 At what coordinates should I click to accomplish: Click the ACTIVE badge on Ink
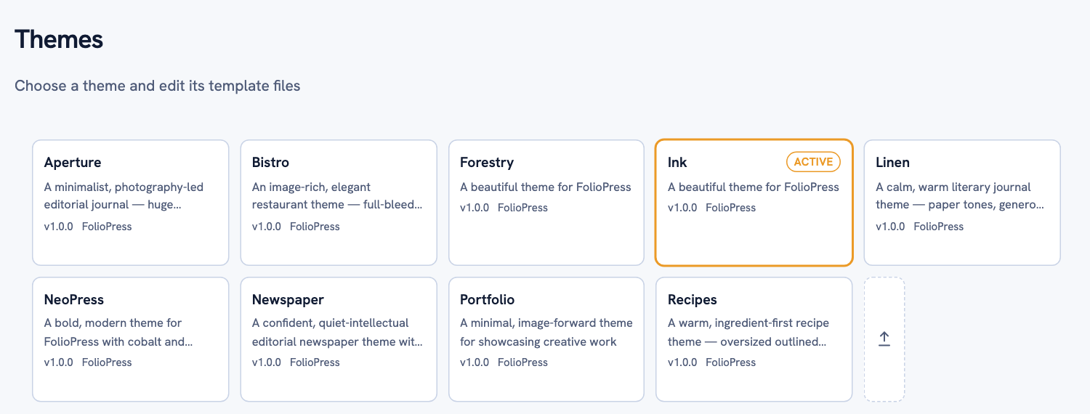pyautogui.click(x=813, y=162)
